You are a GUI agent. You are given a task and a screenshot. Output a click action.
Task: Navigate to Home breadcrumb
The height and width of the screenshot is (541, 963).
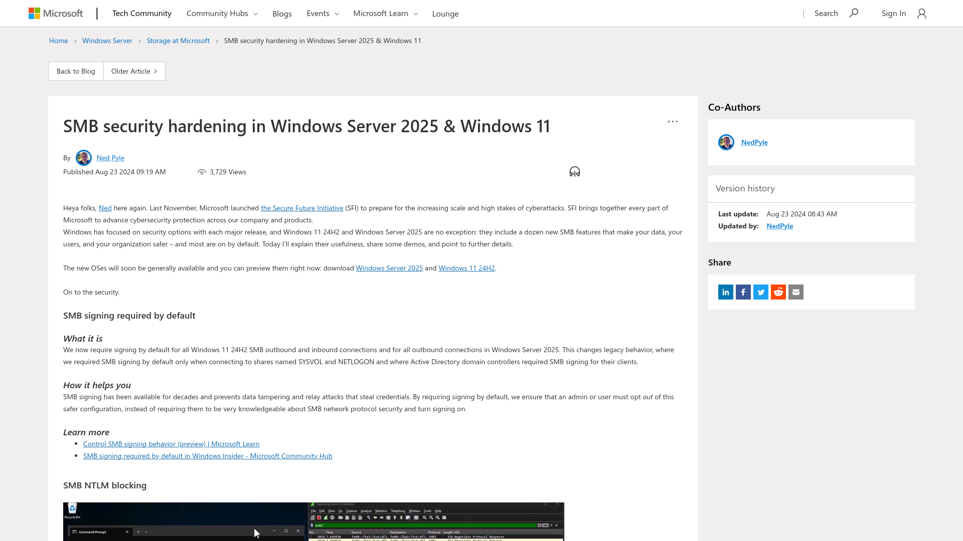59,41
